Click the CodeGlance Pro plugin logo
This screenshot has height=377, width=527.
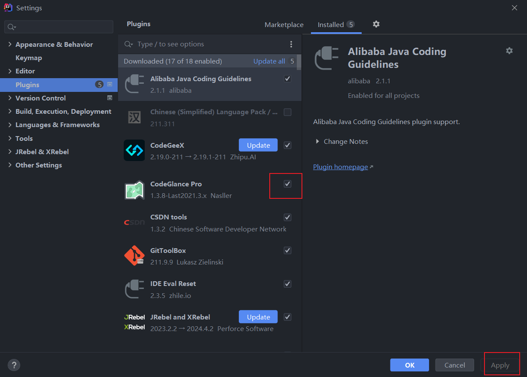(x=134, y=190)
